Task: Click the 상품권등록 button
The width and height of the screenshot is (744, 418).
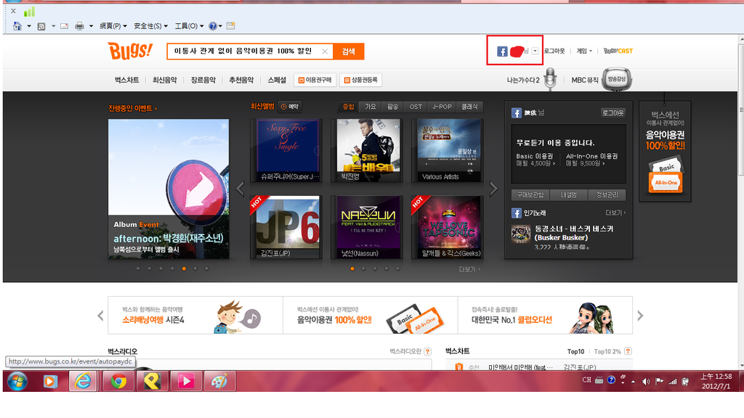Action: [360, 80]
